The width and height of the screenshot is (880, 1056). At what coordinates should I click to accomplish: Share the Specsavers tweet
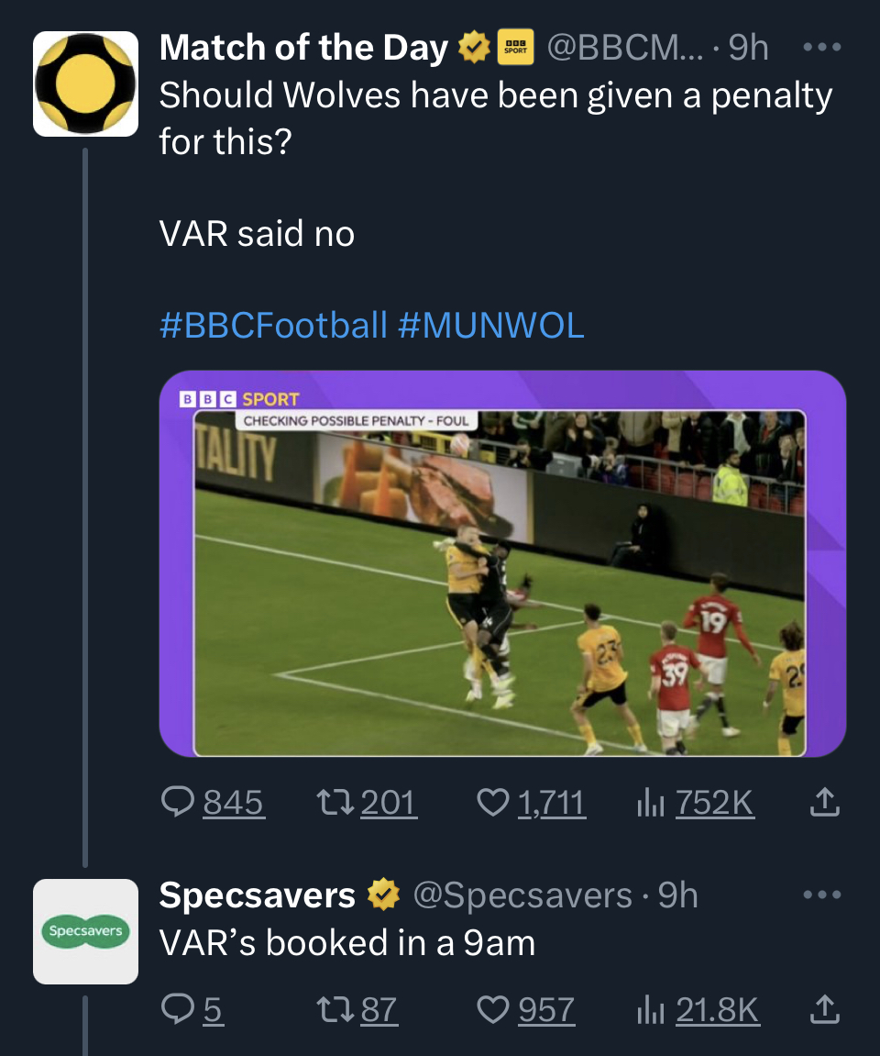click(824, 1010)
